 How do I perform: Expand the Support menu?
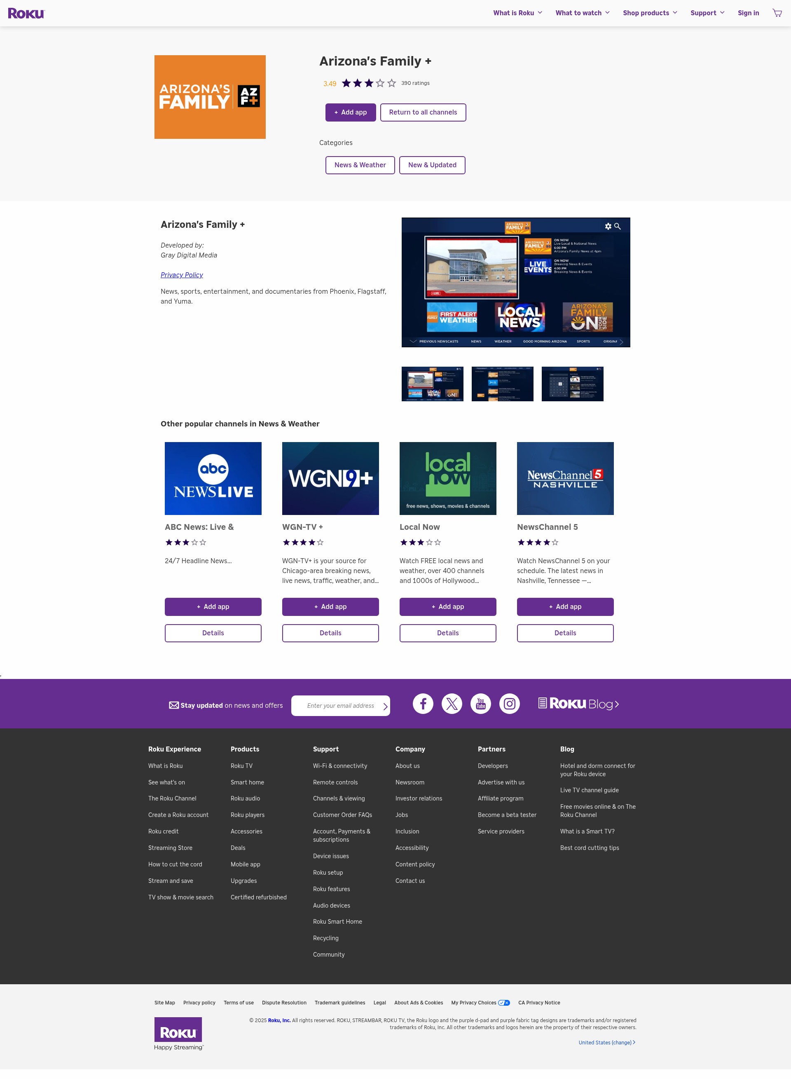(707, 13)
